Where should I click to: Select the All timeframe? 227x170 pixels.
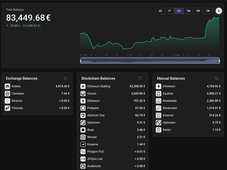pyautogui.click(x=160, y=11)
